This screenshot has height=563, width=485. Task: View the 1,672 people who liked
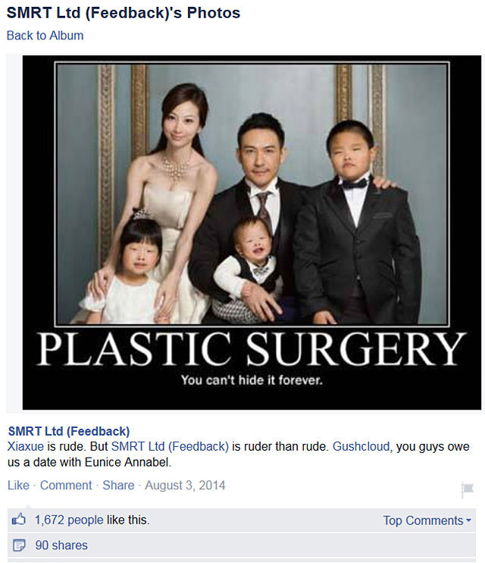click(69, 520)
